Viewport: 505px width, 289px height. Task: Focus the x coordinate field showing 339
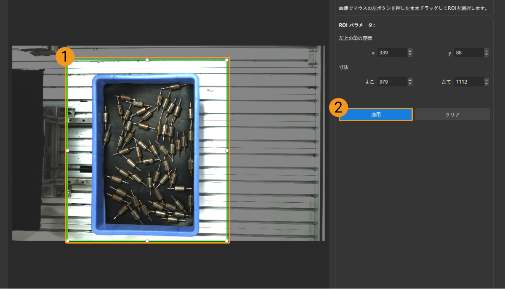[x=392, y=53]
